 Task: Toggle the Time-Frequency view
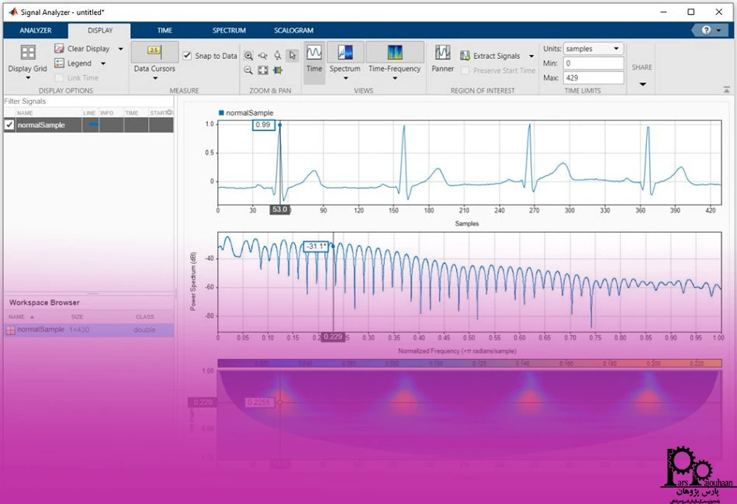[x=395, y=58]
